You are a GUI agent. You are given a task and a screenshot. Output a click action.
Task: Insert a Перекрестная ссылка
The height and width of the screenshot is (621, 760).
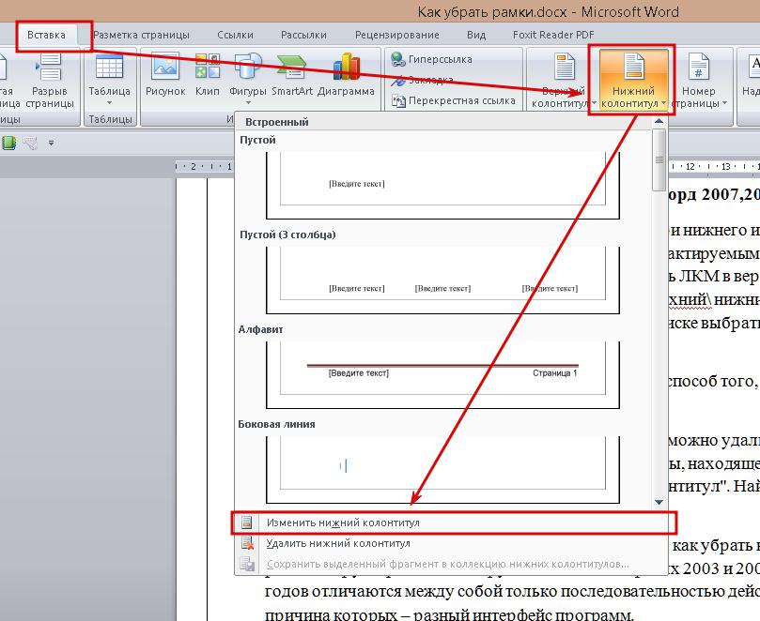tap(454, 100)
